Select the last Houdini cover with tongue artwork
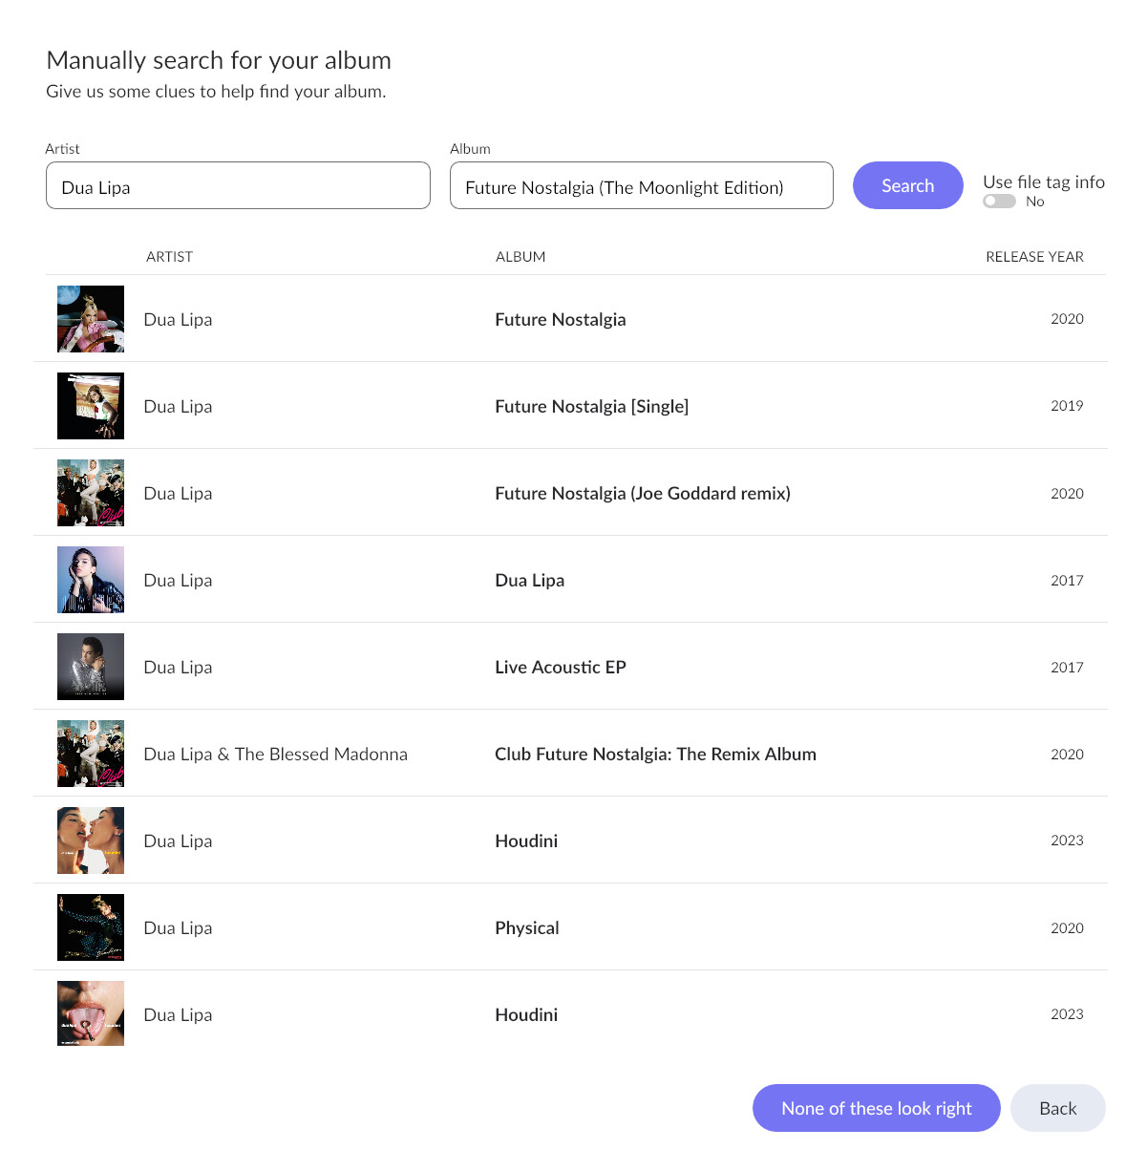The height and width of the screenshot is (1171, 1147). [91, 1013]
